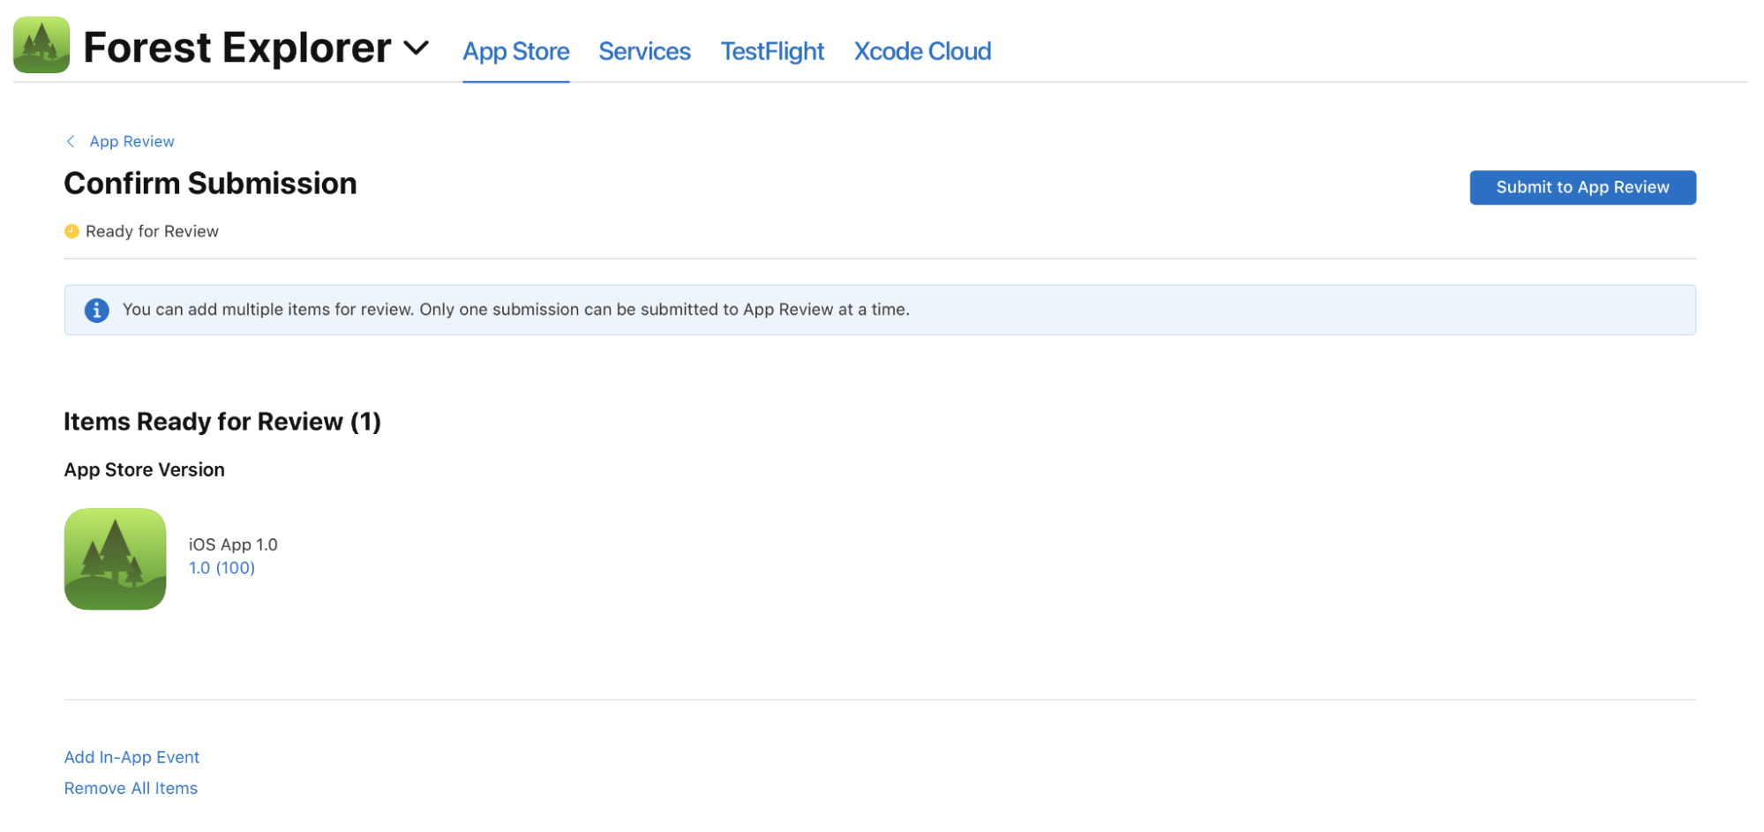Click the iOS App 1.0 label

[x=232, y=543]
